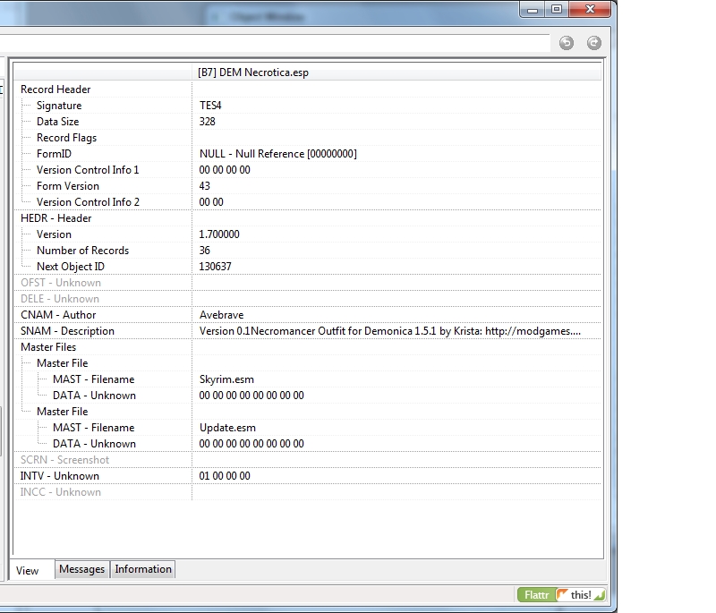Click the navigate forward arrow icon
The image size is (716, 613).
coord(593,43)
